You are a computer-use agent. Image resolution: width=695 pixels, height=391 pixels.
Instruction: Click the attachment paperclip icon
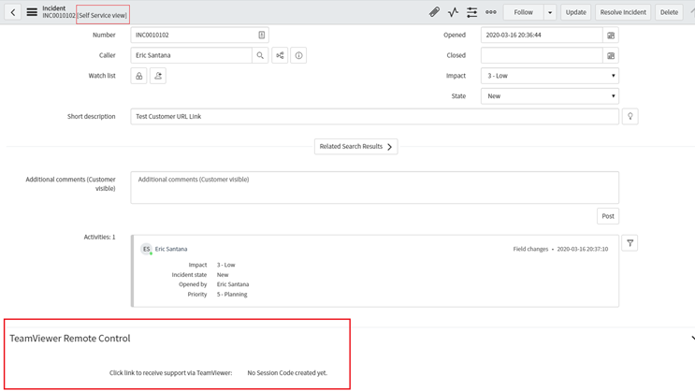coord(434,12)
